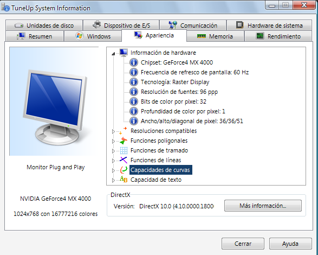Select highlighted 'Capacidades de curvas' label

pos(160,170)
